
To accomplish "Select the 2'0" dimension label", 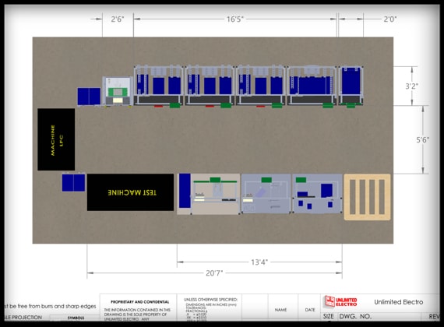I will click(390, 19).
